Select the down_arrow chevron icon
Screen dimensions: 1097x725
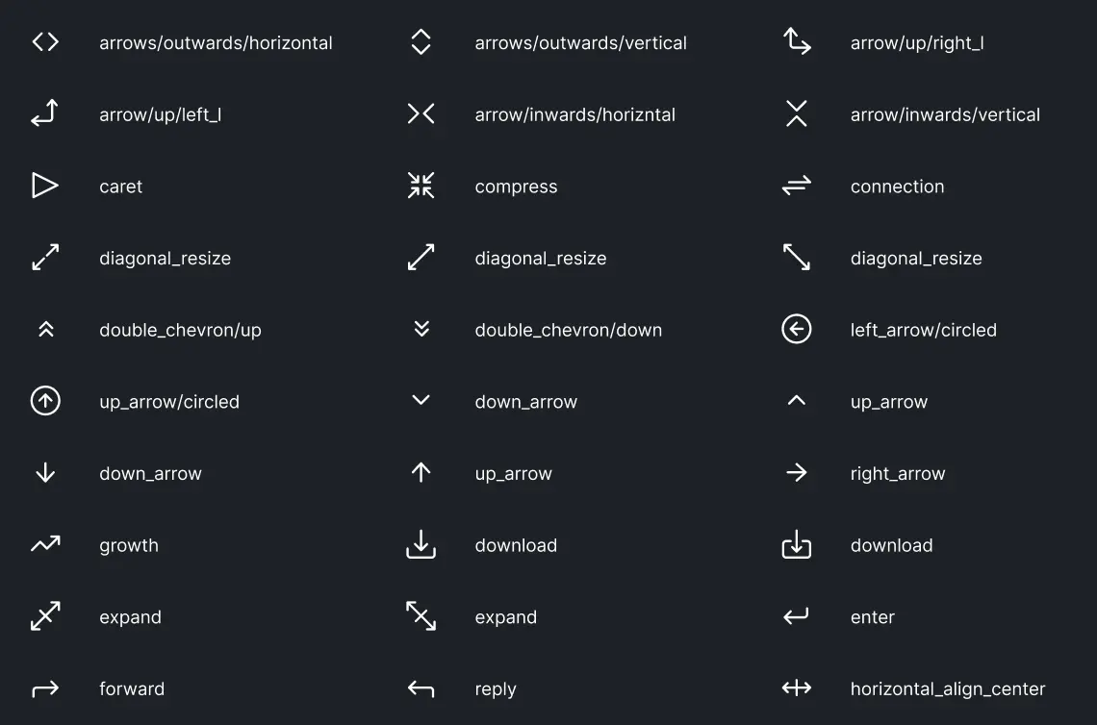(421, 401)
